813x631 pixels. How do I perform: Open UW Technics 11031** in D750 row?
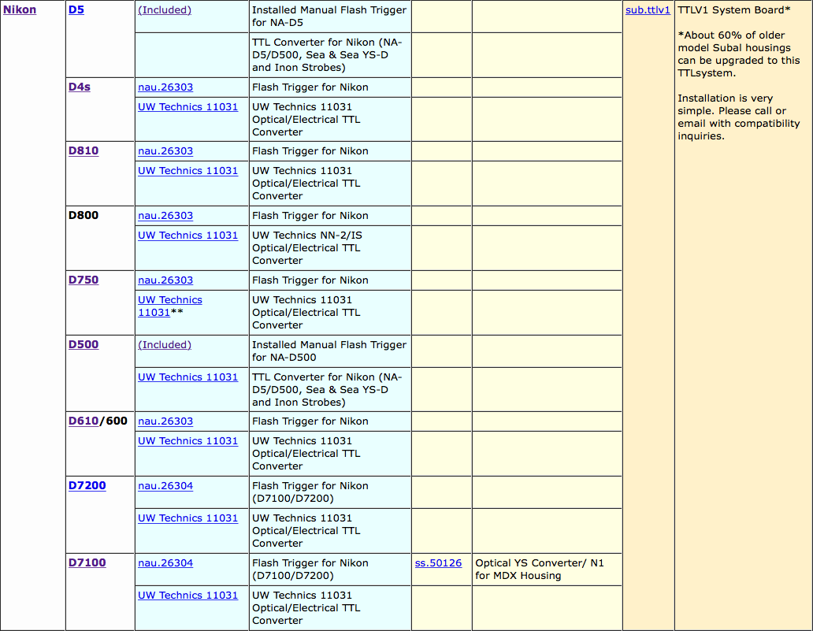click(x=170, y=306)
